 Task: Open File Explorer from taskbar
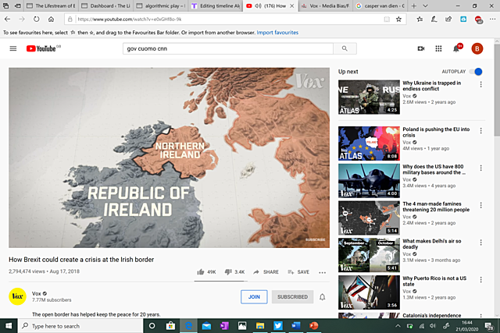(x=260, y=326)
